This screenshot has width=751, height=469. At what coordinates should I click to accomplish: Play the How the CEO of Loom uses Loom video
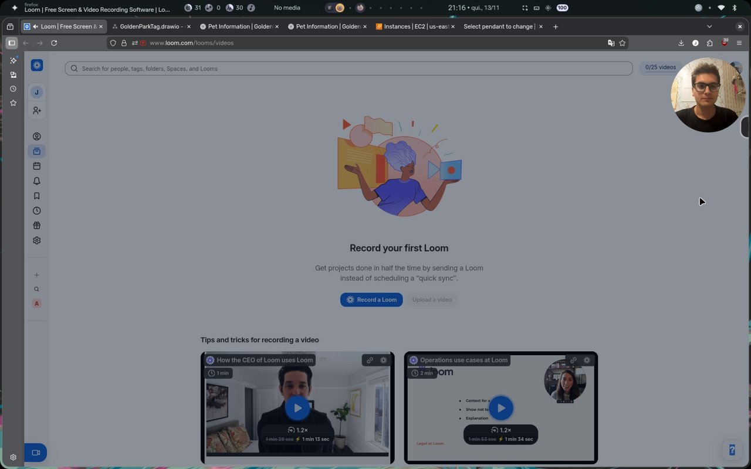297,408
